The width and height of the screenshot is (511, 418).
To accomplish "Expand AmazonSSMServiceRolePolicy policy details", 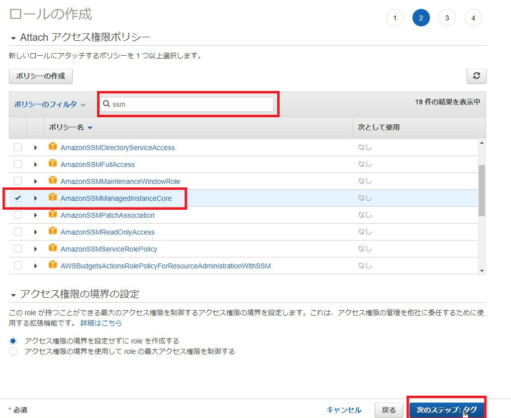I will click(35, 249).
